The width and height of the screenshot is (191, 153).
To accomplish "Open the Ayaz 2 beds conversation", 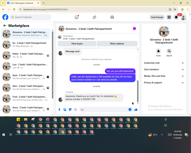I will 26,77.
